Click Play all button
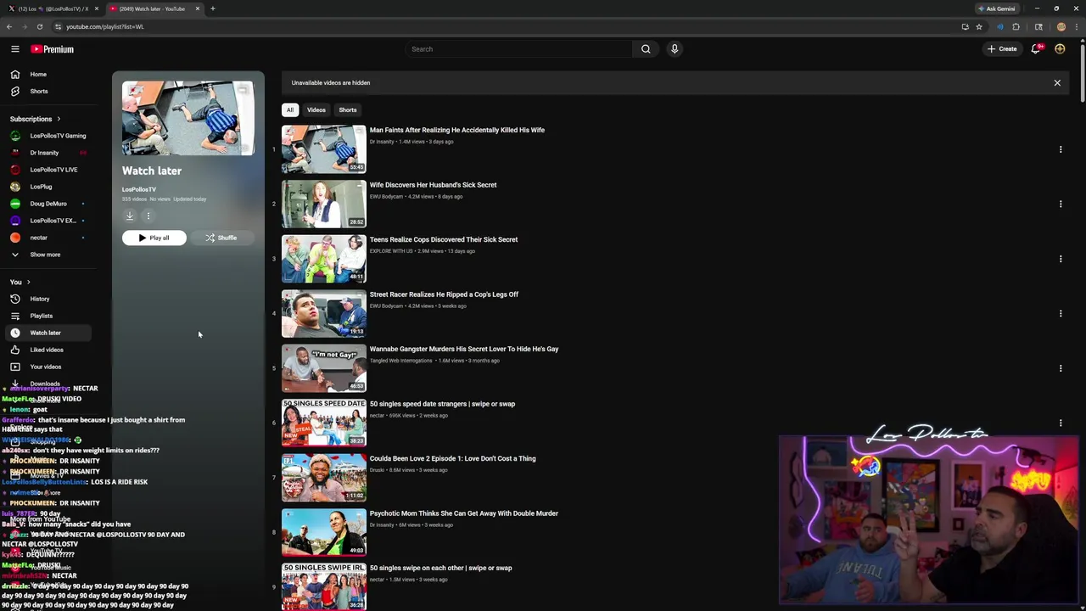This screenshot has width=1086, height=611. pyautogui.click(x=154, y=238)
